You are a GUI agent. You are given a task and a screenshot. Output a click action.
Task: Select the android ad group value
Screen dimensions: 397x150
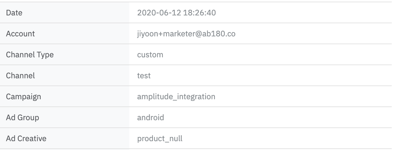[x=151, y=118]
